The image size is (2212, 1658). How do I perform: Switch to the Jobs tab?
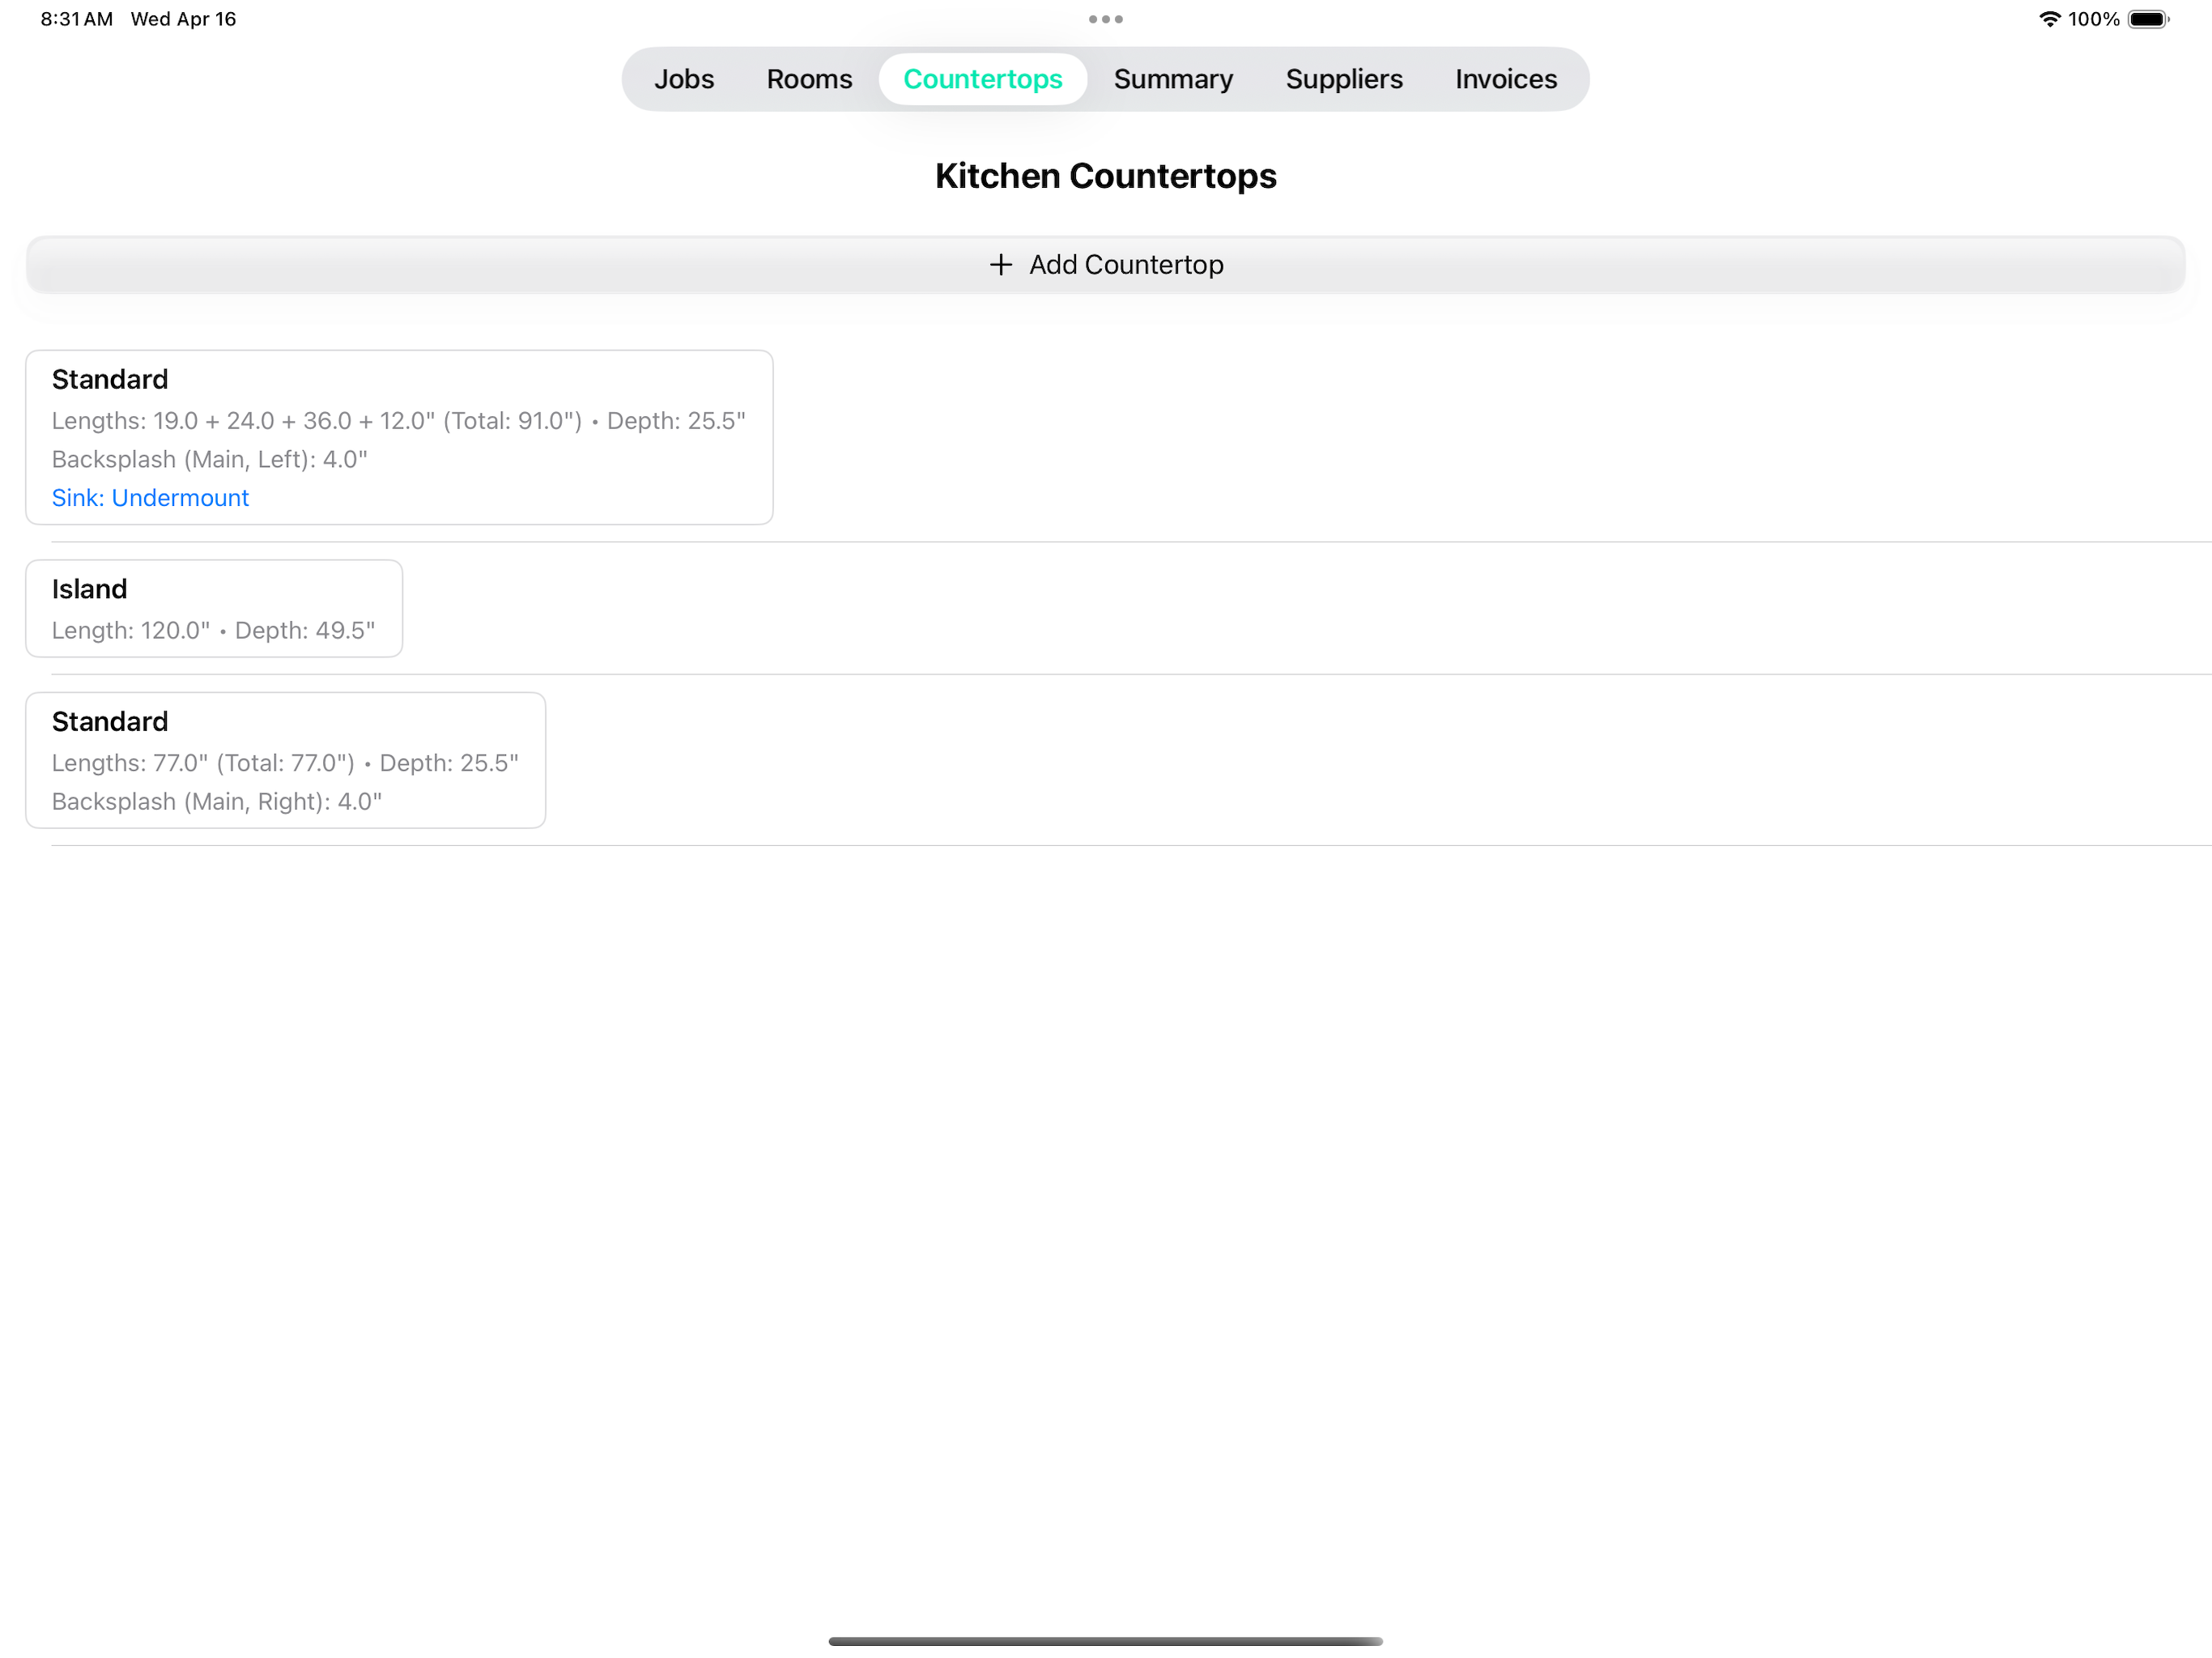(684, 79)
